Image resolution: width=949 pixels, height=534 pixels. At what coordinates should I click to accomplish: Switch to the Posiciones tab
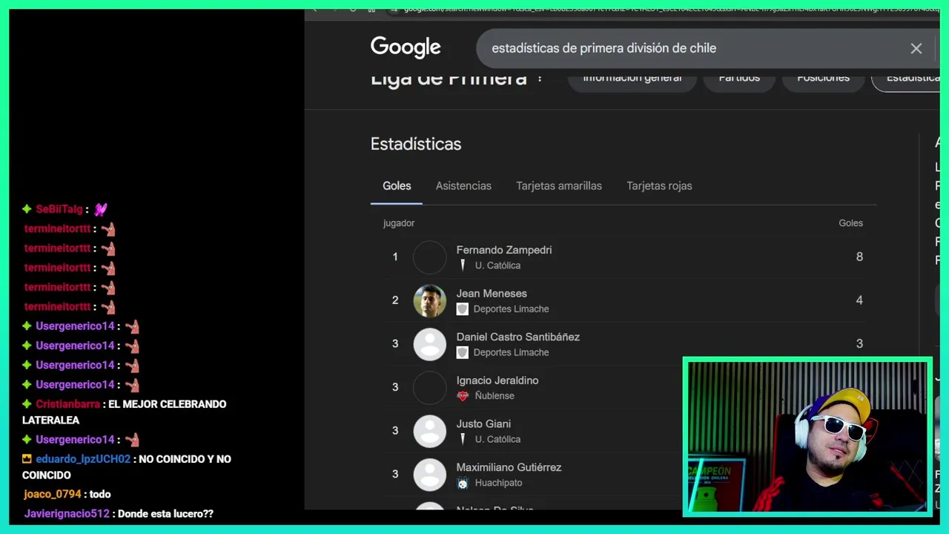click(823, 77)
